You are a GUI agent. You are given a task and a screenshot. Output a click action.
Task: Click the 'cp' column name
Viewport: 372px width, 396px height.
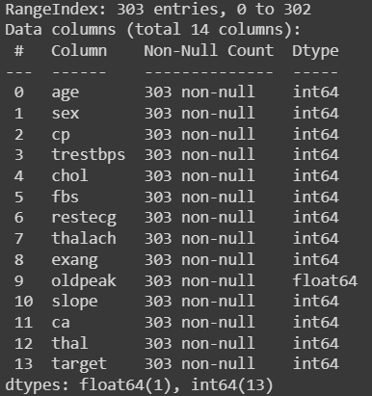(x=61, y=135)
